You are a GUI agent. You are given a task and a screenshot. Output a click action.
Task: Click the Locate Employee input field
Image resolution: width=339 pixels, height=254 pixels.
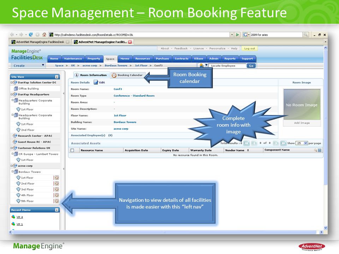(228, 66)
